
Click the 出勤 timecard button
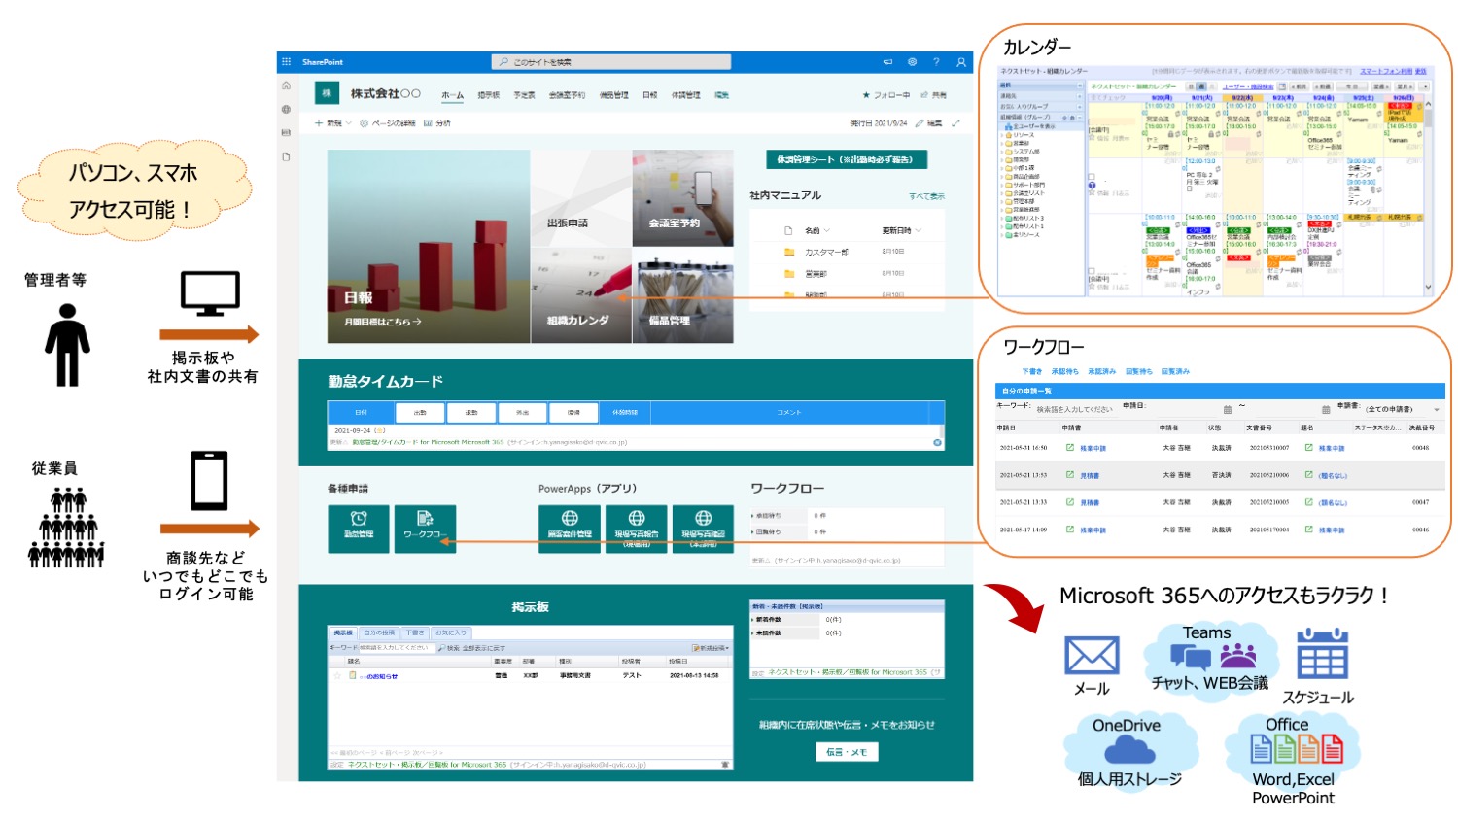coord(420,413)
